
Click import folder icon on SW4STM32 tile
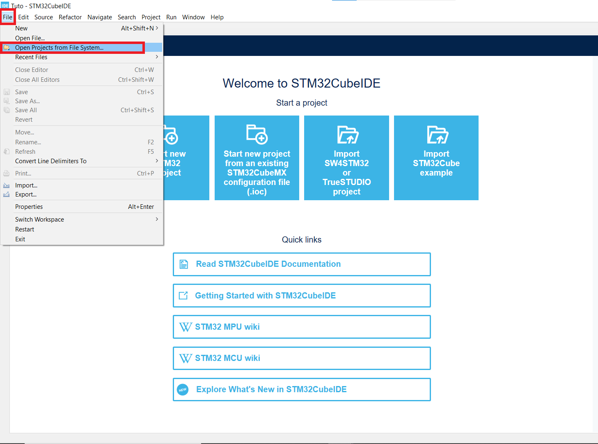pyautogui.click(x=348, y=135)
